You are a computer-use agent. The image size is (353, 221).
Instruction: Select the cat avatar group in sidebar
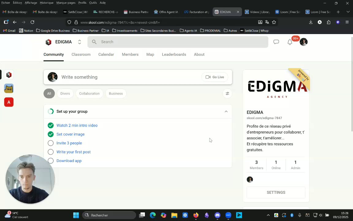pyautogui.click(x=9, y=88)
